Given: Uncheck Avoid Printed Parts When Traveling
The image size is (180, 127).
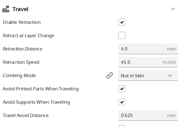Looking at the screenshot, I should [122, 89].
